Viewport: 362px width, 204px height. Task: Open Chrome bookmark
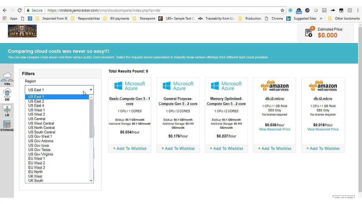(x=274, y=18)
